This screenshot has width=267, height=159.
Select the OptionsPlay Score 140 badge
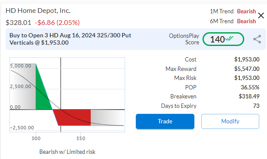point(223,39)
